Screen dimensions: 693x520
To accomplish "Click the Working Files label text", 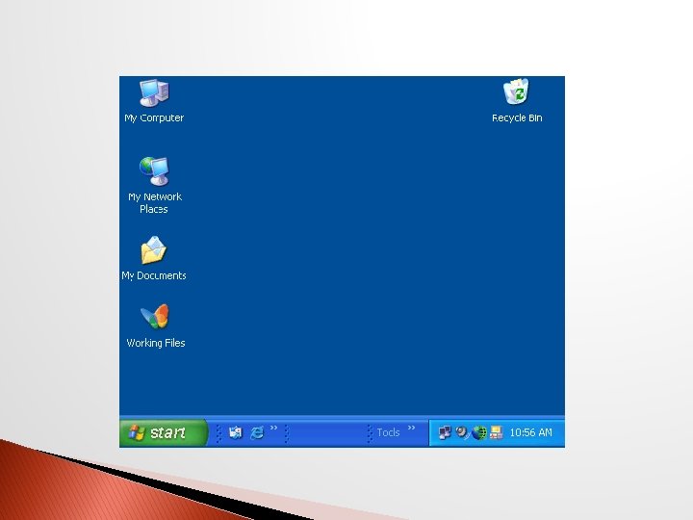I will [156, 343].
